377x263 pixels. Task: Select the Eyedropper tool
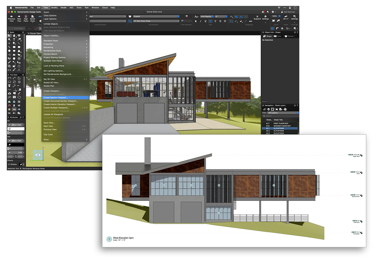point(9,62)
